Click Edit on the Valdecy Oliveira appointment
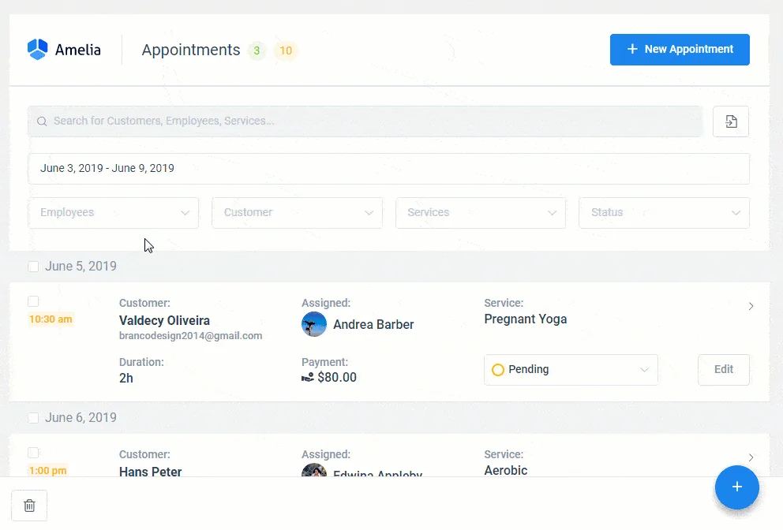Screen dimensions: 783x530 point(724,369)
